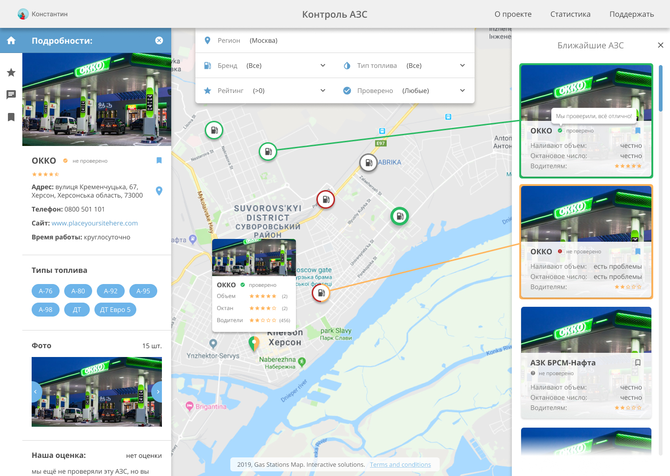The image size is (670, 476).
Task: Open the station photo thumbnail
Action: (97, 392)
